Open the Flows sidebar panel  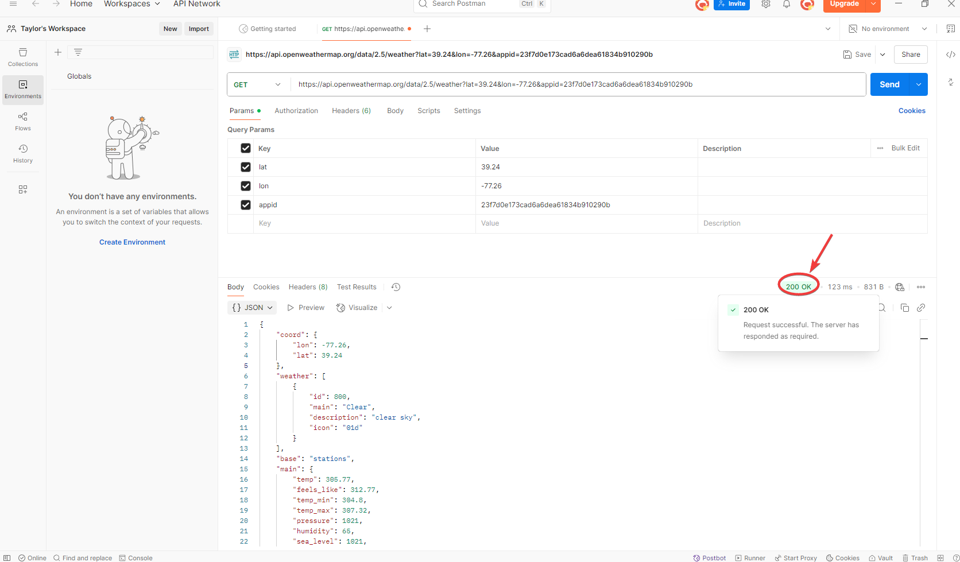(23, 122)
